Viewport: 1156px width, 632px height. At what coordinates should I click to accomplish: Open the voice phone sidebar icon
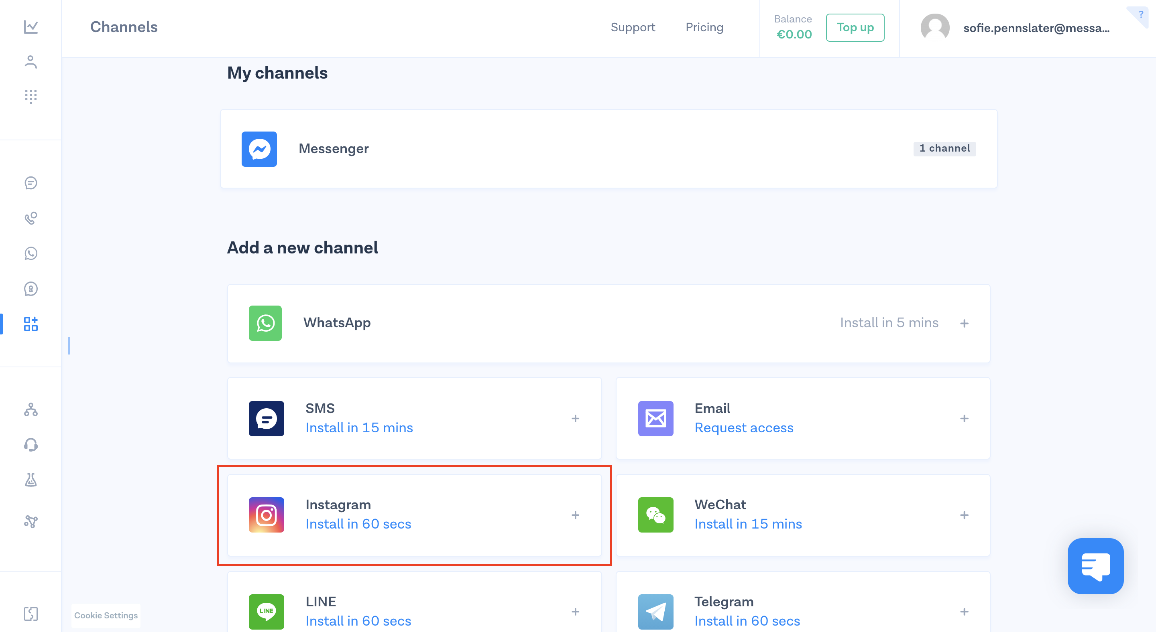[31, 218]
